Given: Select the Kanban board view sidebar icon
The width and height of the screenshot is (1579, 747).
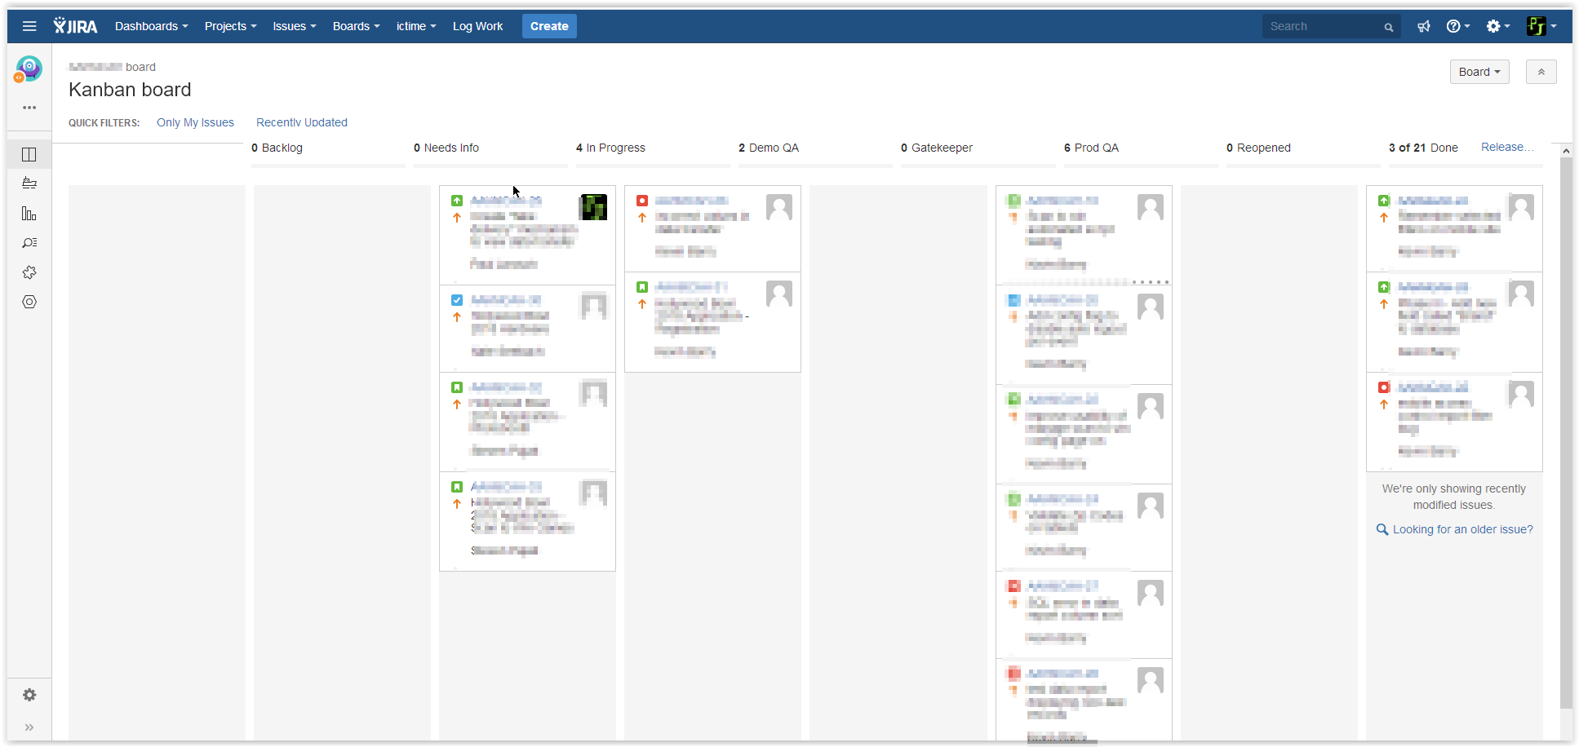Looking at the screenshot, I should click(x=29, y=154).
